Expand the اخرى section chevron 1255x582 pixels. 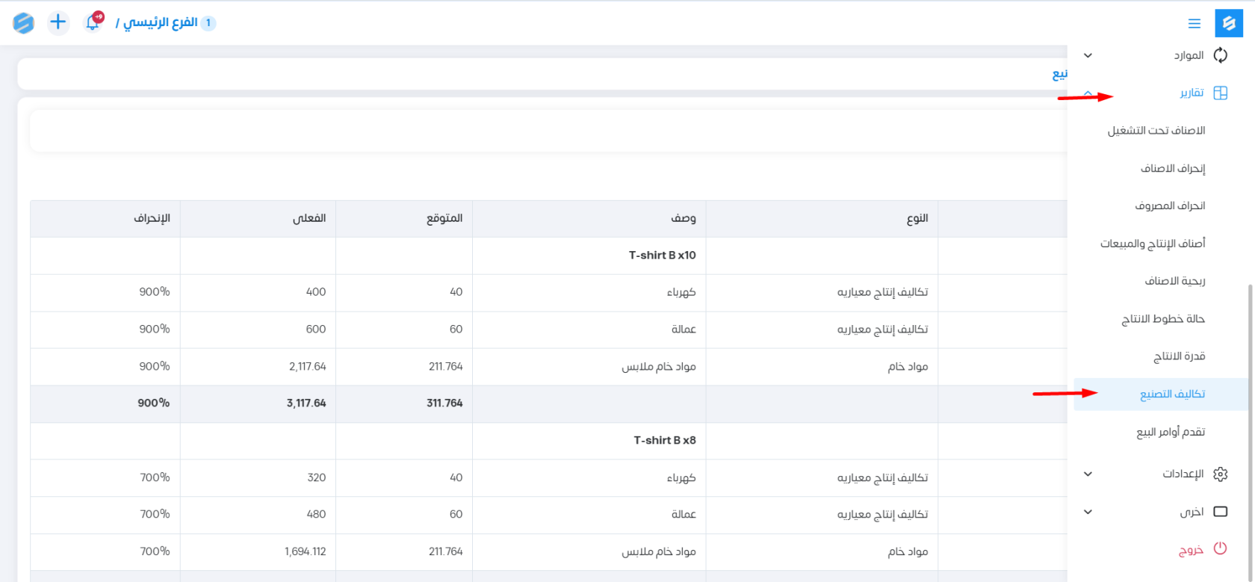[x=1088, y=512]
